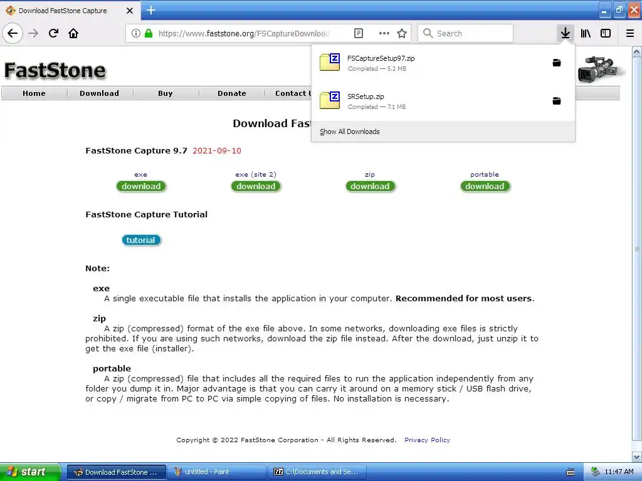Click the scrollbar down arrow
This screenshot has width=642, height=481.
point(637,457)
